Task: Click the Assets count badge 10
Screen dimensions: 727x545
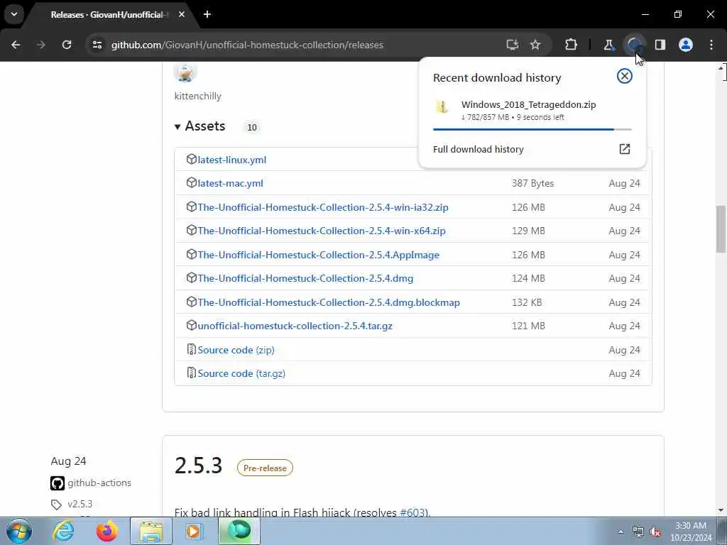Action: tap(252, 127)
